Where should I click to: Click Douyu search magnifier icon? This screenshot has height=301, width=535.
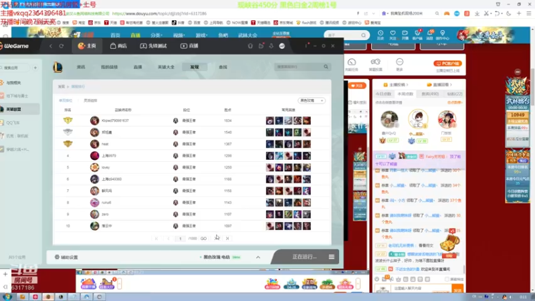click(363, 35)
